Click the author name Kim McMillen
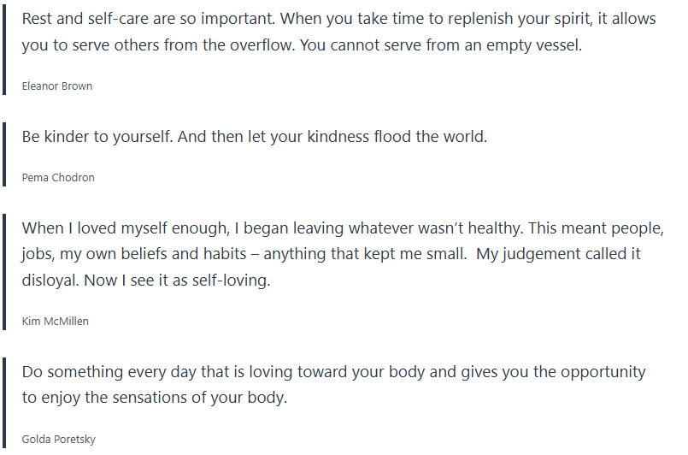Viewport: 688px width, 455px height. 55,322
